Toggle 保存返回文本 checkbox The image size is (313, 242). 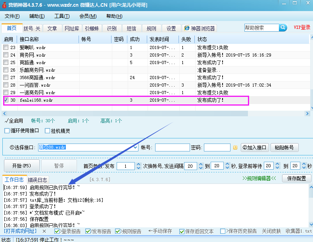[x=182, y=231]
